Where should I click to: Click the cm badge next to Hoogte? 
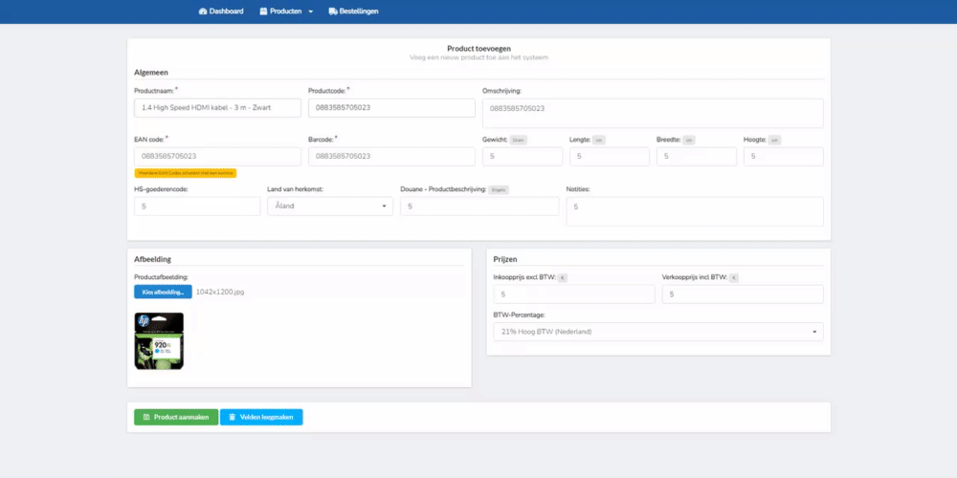pyautogui.click(x=774, y=140)
